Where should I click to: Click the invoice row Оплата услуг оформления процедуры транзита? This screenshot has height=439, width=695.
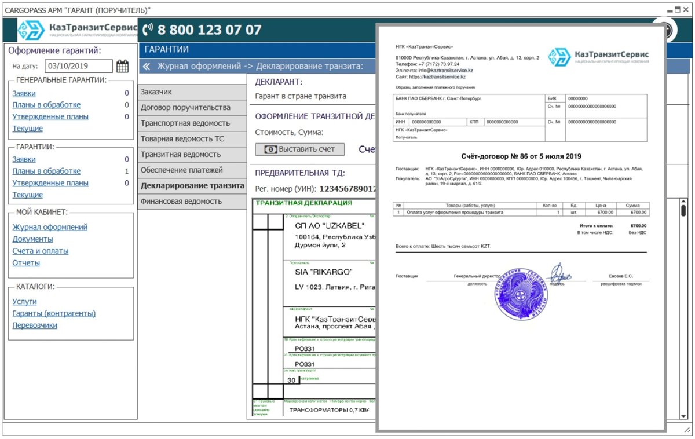(x=521, y=213)
